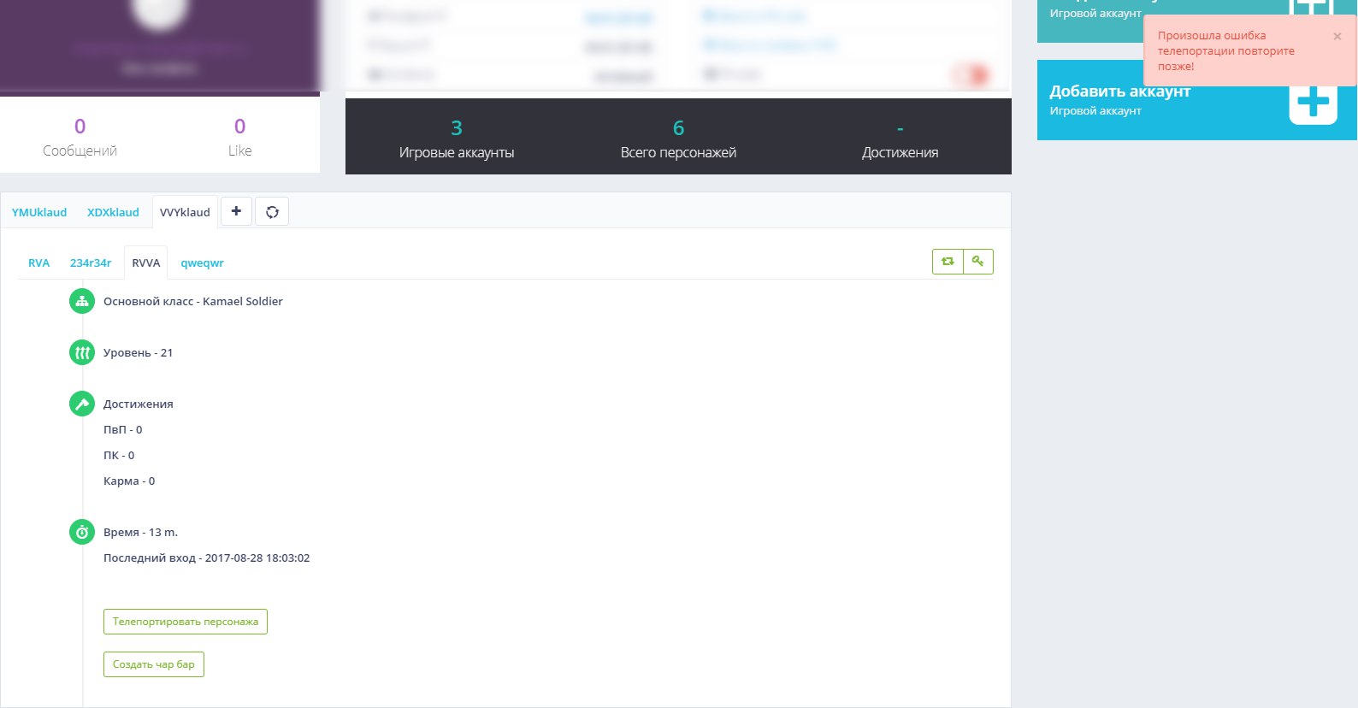Image resolution: width=1358 pixels, height=708 pixels.
Task: Select the RVA character tab
Action: pyautogui.click(x=38, y=263)
